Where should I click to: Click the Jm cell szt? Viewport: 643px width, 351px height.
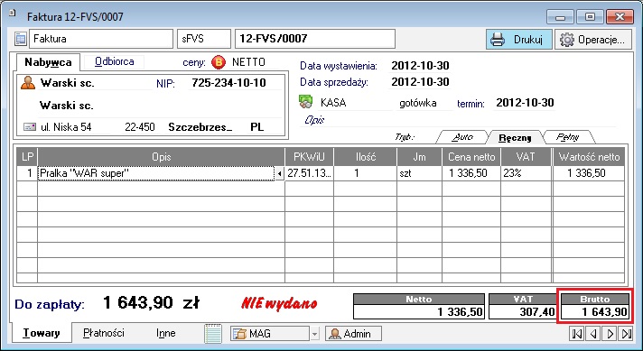pyautogui.click(x=419, y=173)
